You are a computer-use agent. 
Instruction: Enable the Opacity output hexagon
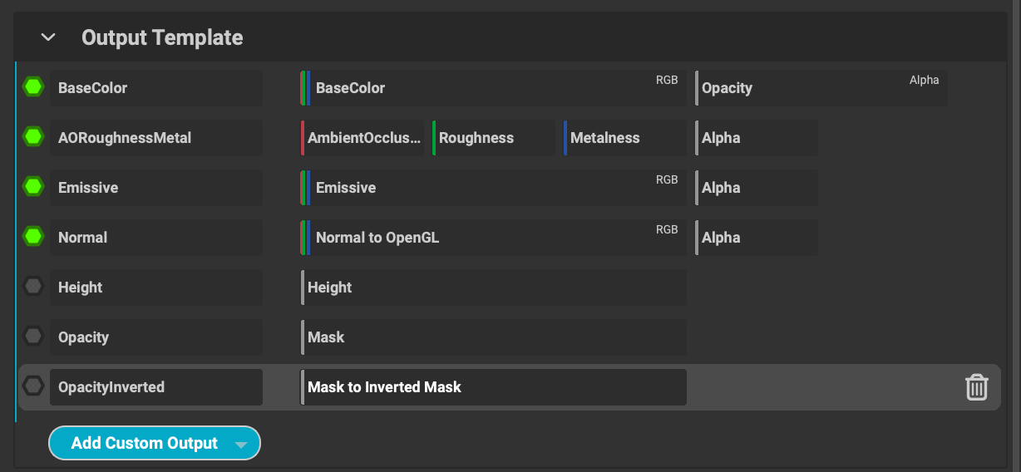(x=33, y=337)
